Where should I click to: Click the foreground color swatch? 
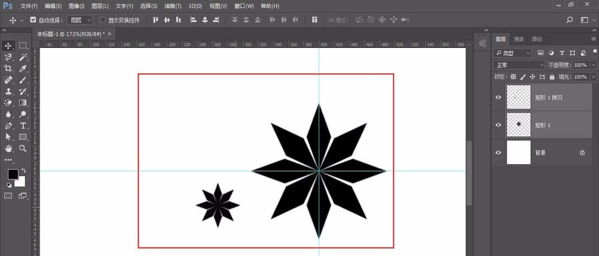click(12, 174)
